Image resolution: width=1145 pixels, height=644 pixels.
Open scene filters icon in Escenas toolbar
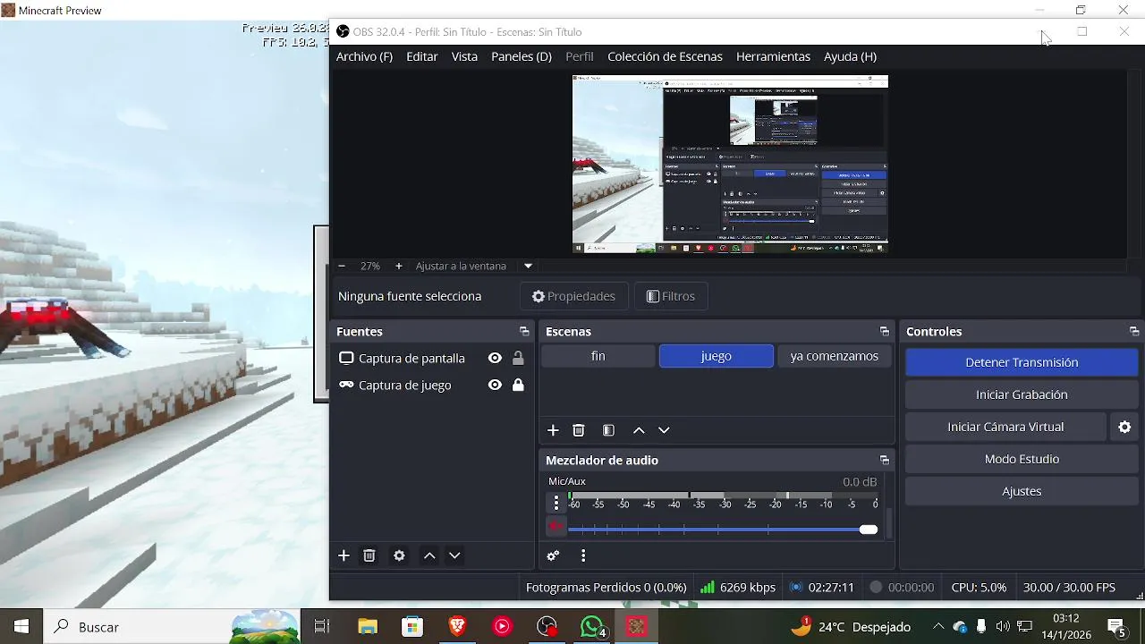click(x=608, y=430)
